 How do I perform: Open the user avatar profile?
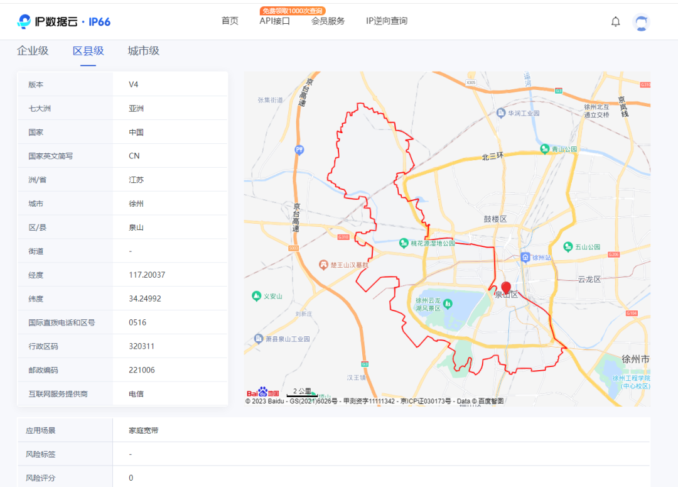[641, 22]
